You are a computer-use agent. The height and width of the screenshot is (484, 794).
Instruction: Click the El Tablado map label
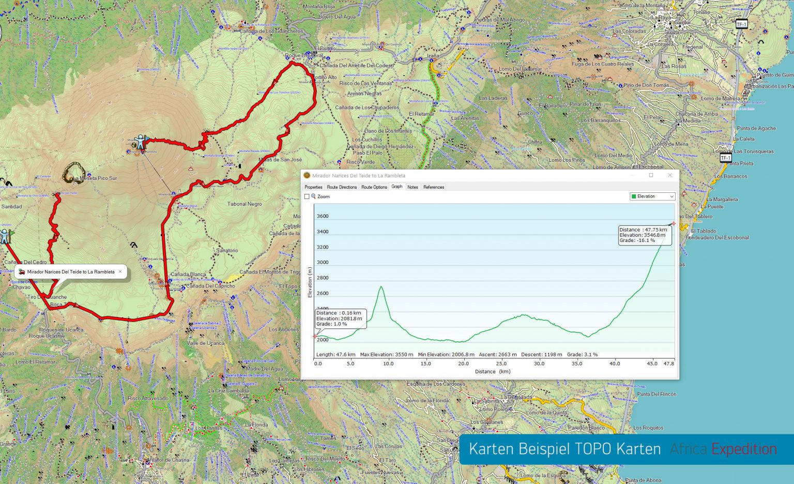(x=704, y=231)
